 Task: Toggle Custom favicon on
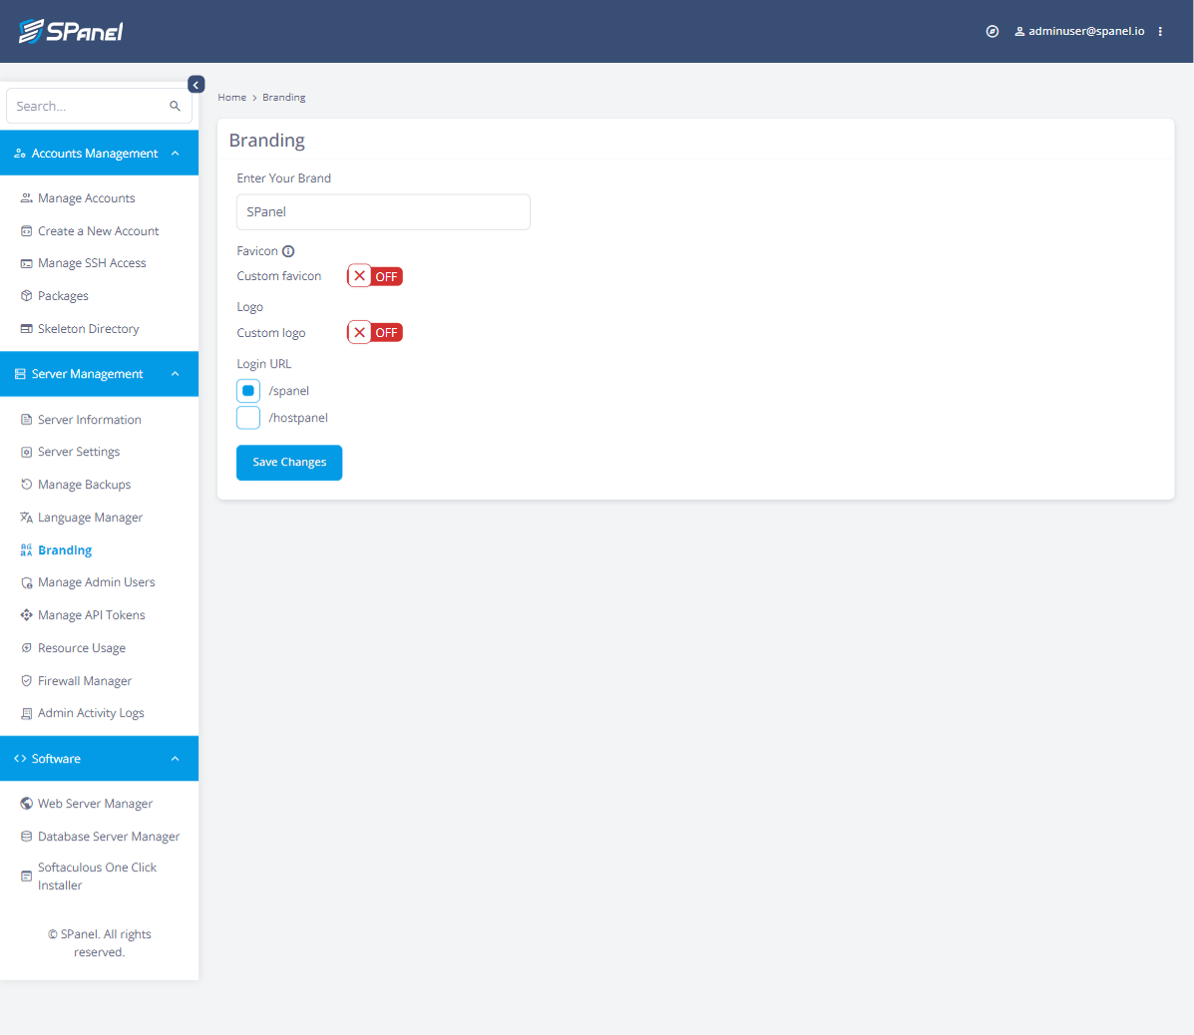pos(374,275)
